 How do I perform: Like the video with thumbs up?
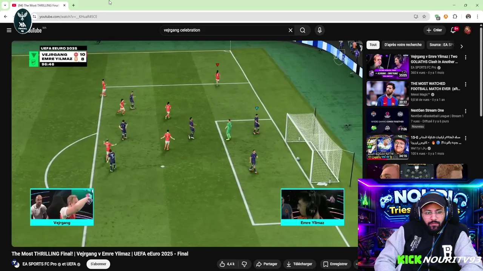tap(227, 264)
